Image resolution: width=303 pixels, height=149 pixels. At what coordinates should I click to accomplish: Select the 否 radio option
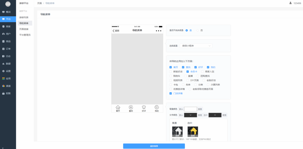point(198,30)
